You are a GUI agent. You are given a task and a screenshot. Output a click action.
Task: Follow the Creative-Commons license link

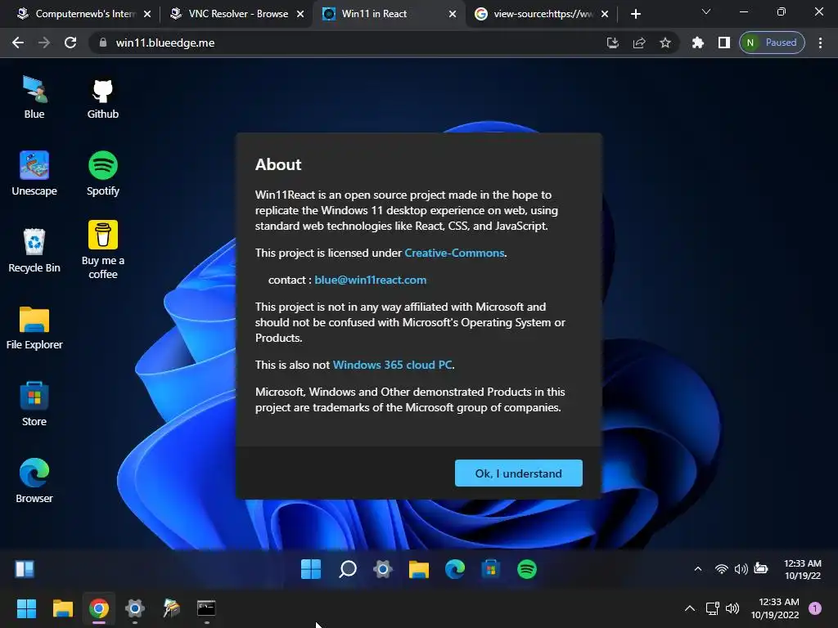(x=454, y=253)
